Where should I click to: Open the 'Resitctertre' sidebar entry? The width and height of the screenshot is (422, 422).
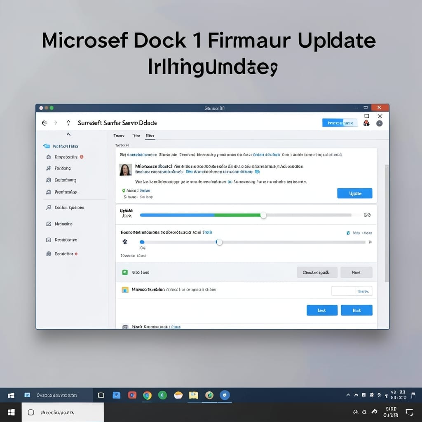pyautogui.click(x=62, y=240)
